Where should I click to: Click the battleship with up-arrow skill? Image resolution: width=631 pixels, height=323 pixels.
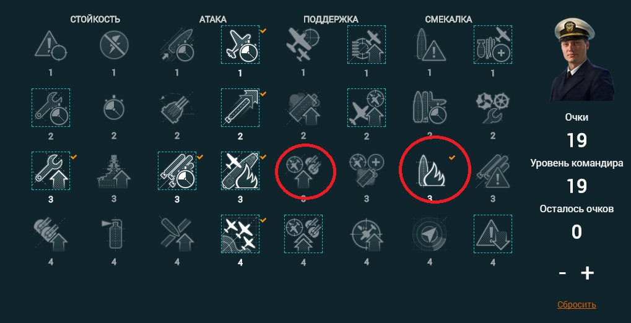(x=114, y=171)
